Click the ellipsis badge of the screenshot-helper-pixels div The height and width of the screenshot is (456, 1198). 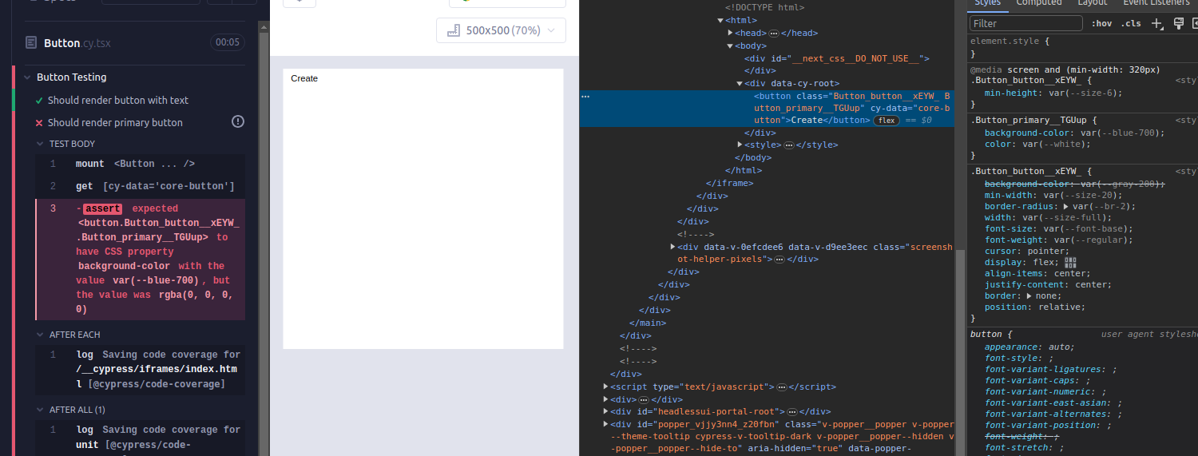pos(779,260)
